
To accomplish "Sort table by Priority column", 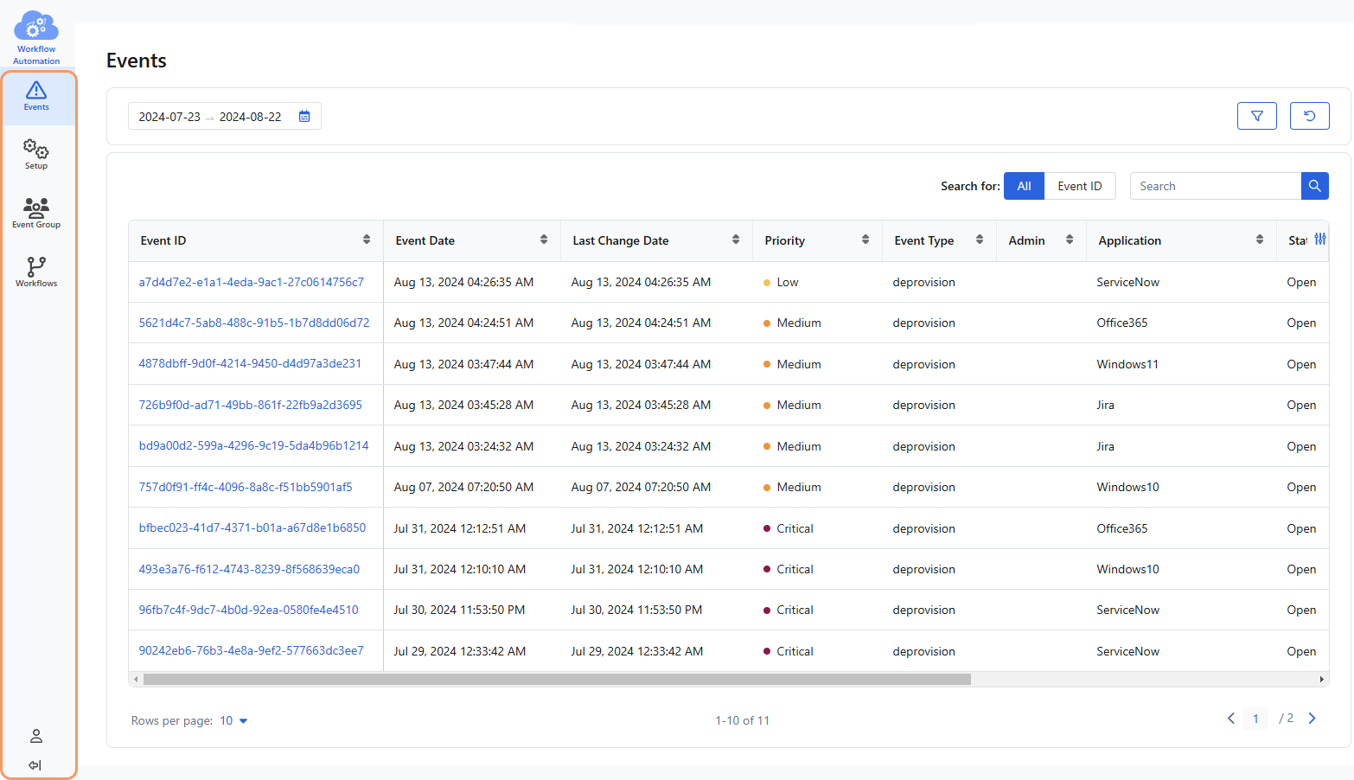I will pyautogui.click(x=865, y=240).
